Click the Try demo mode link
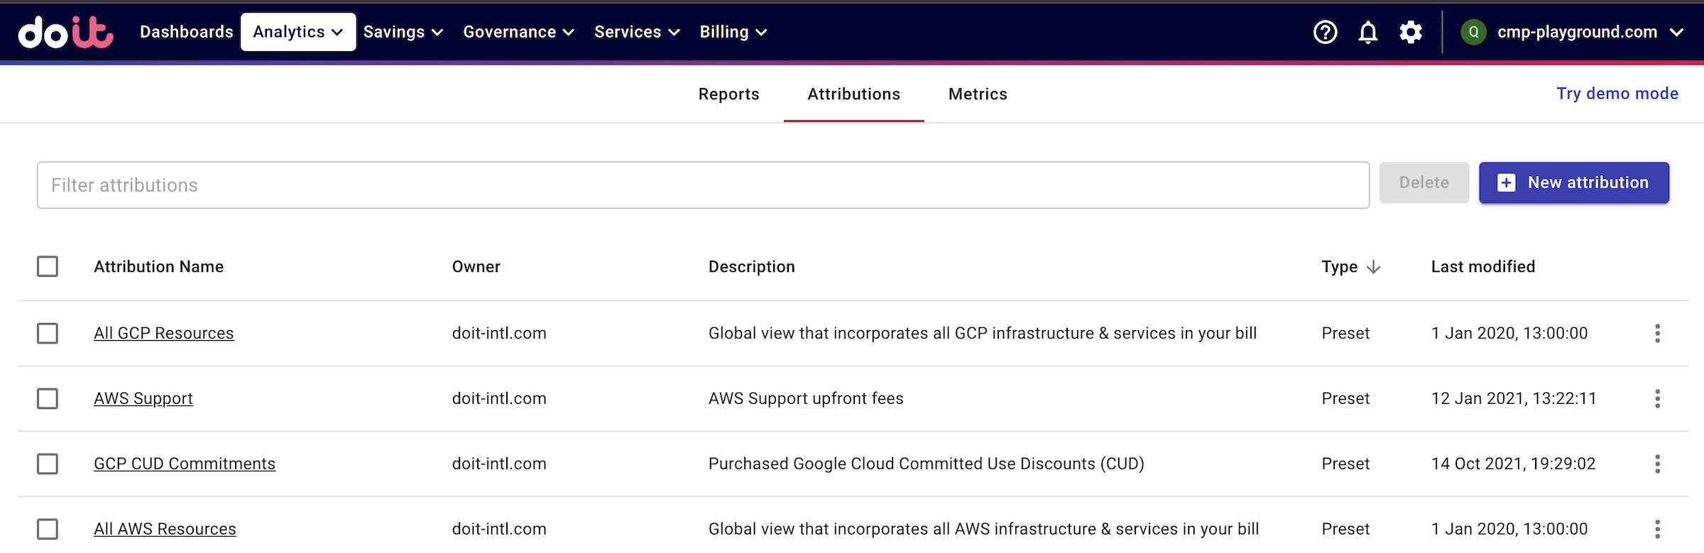The height and width of the screenshot is (553, 1704). pos(1617,94)
